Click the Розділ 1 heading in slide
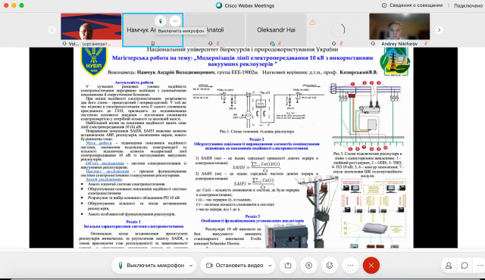 coord(133,222)
